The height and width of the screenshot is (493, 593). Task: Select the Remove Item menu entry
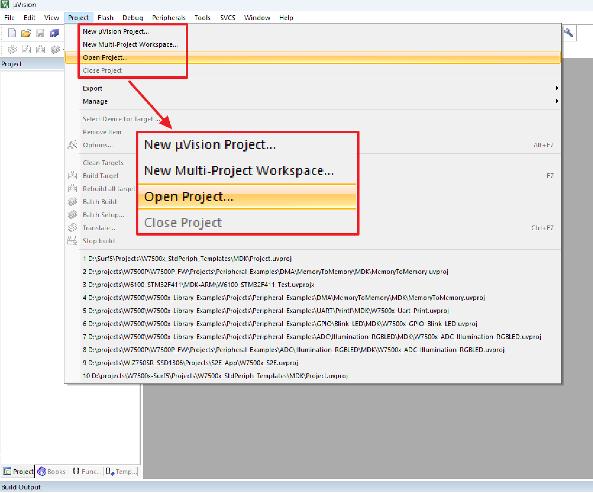tap(102, 132)
